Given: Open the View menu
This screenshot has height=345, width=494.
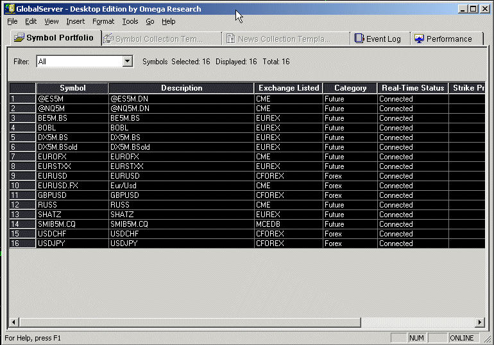Looking at the screenshot, I should coord(51,21).
